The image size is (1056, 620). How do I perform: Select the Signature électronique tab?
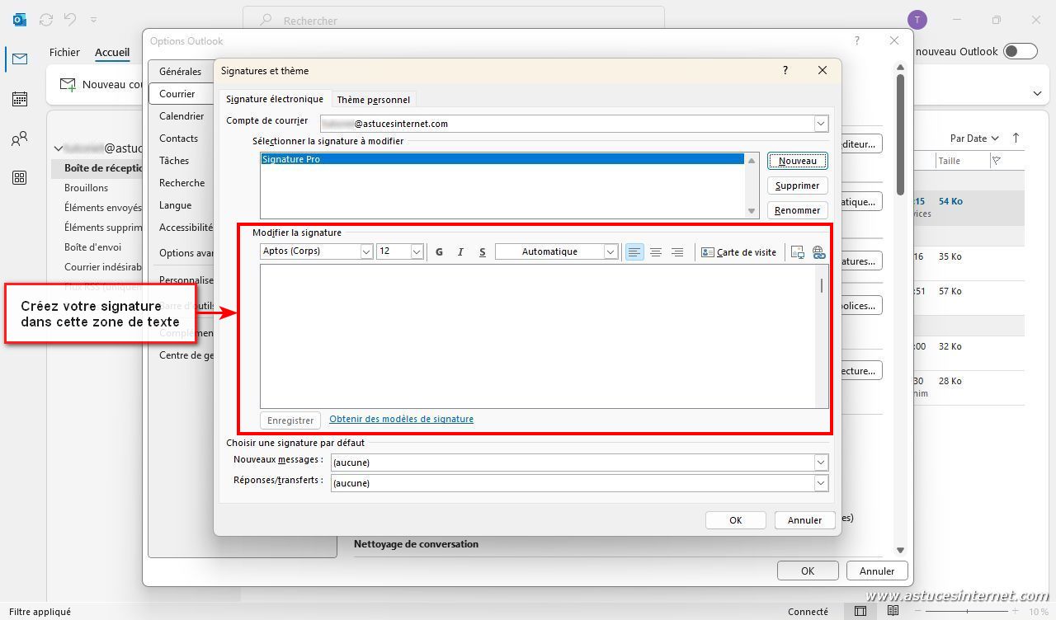pyautogui.click(x=275, y=99)
